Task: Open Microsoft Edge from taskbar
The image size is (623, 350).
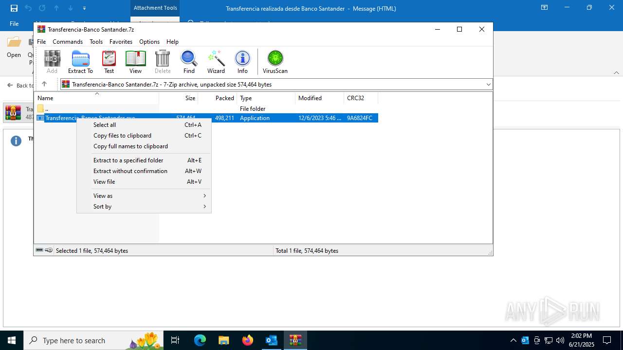Action: coord(200,340)
